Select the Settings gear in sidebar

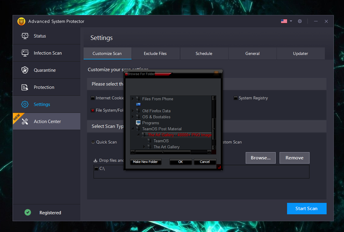tap(25, 104)
